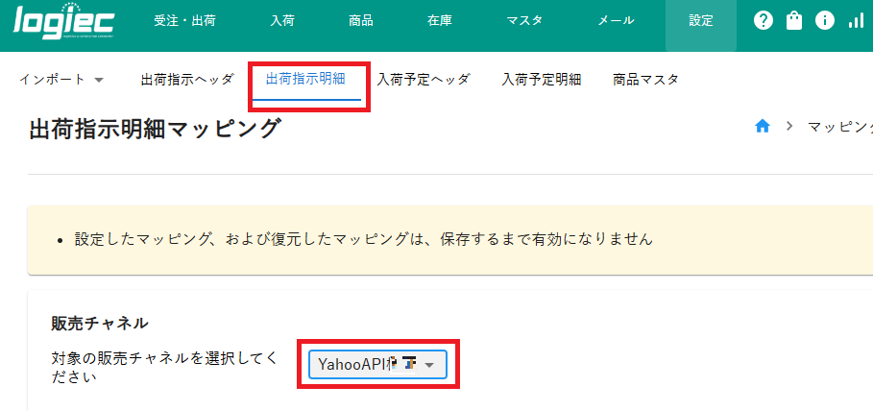This screenshot has height=411, width=873.
Task: Open the 在庫 menu
Action: point(440,21)
